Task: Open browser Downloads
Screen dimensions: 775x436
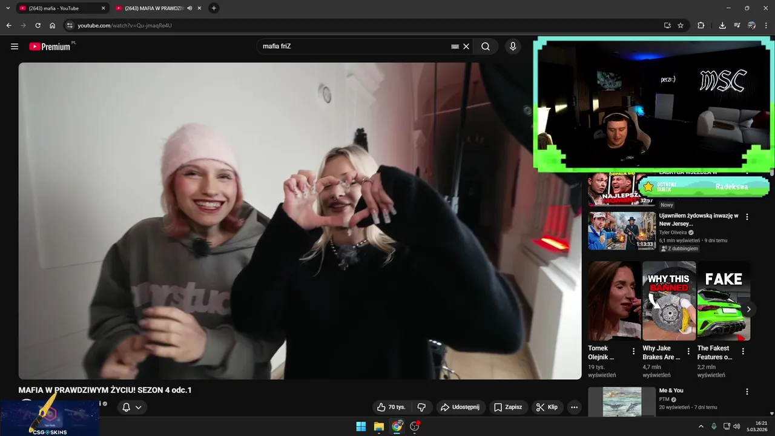Action: [722, 25]
